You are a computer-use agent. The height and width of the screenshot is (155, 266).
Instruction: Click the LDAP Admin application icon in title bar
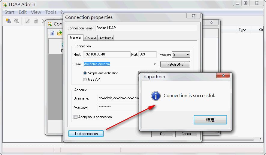(5, 4)
